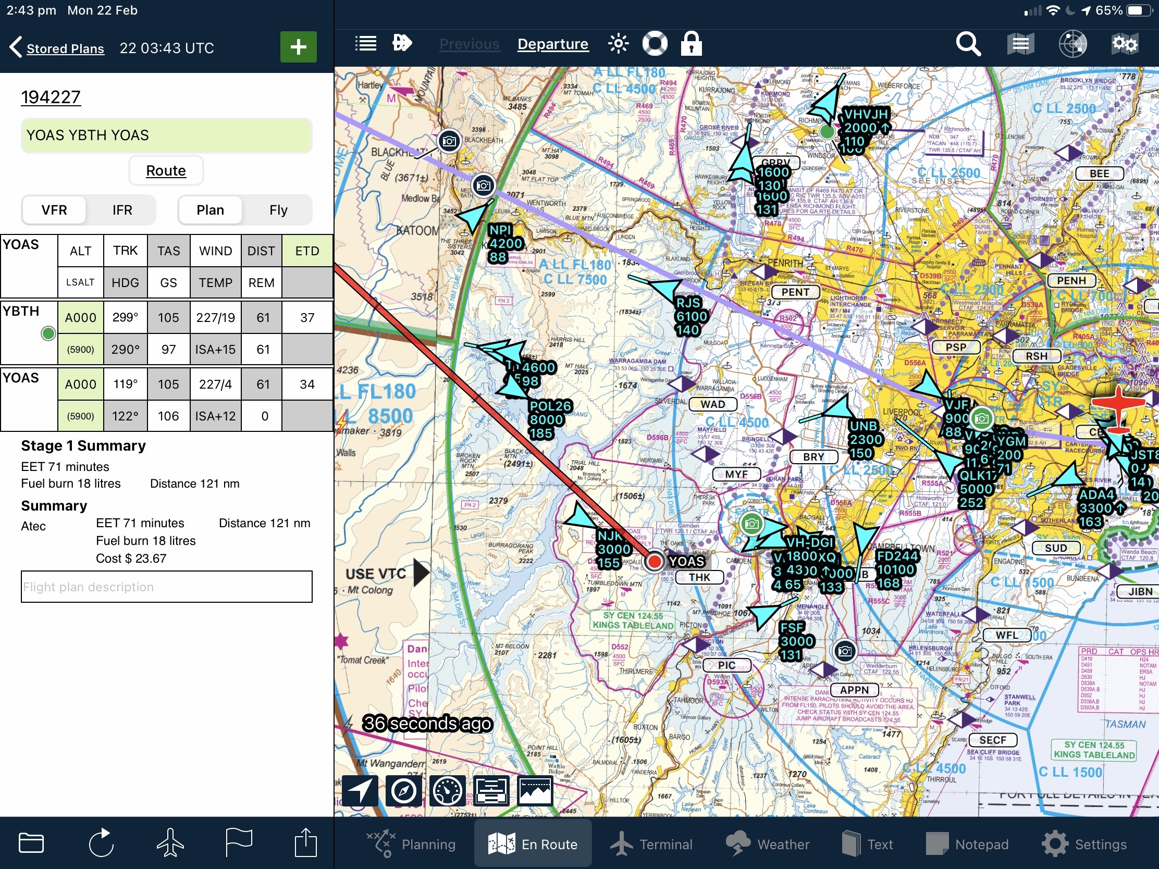Screen dimensions: 1159x869
Task: Tap the greyed Previous link
Action: point(470,44)
